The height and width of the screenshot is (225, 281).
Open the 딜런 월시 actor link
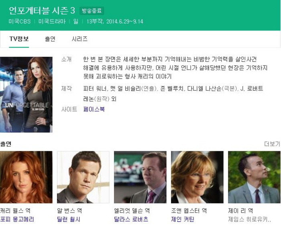pyautogui.click(x=69, y=219)
